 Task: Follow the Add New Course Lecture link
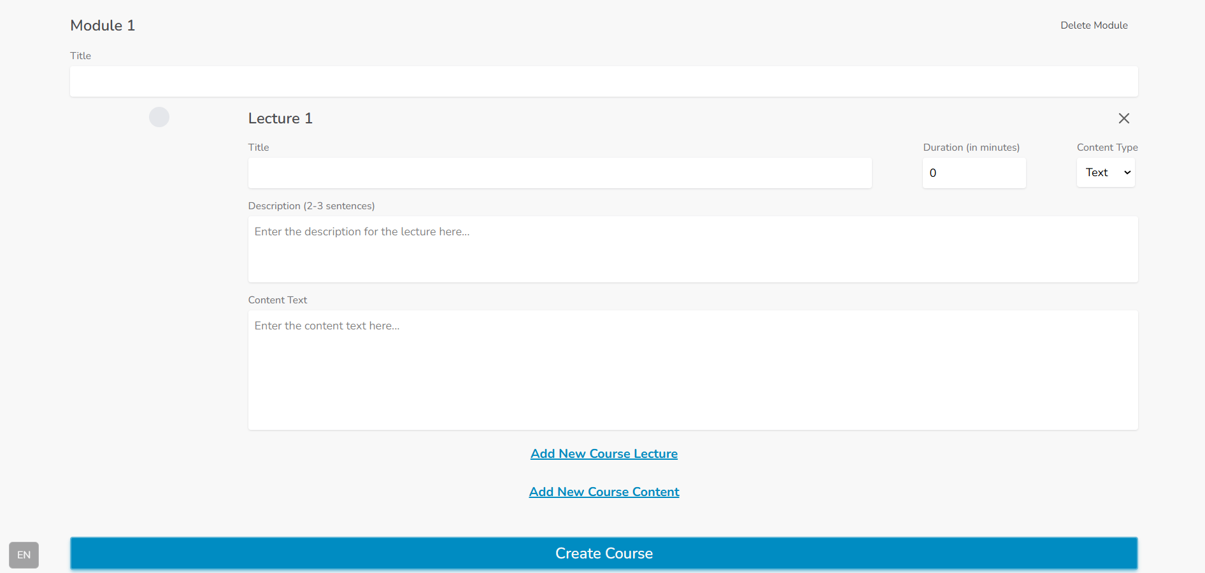click(604, 453)
